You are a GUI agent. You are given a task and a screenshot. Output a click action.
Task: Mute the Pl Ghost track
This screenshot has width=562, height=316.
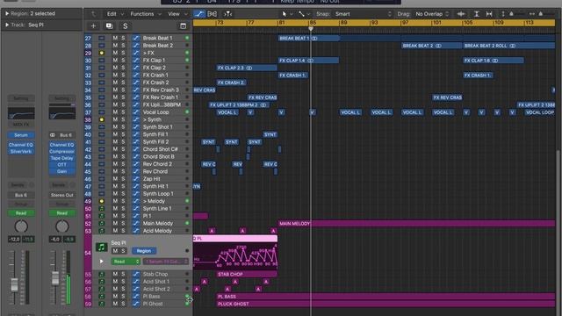click(115, 304)
